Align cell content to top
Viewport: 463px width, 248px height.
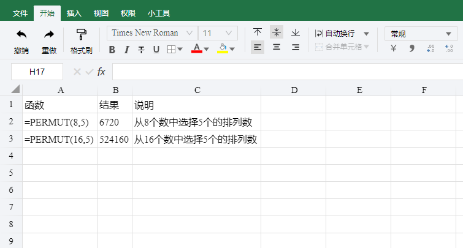(258, 32)
